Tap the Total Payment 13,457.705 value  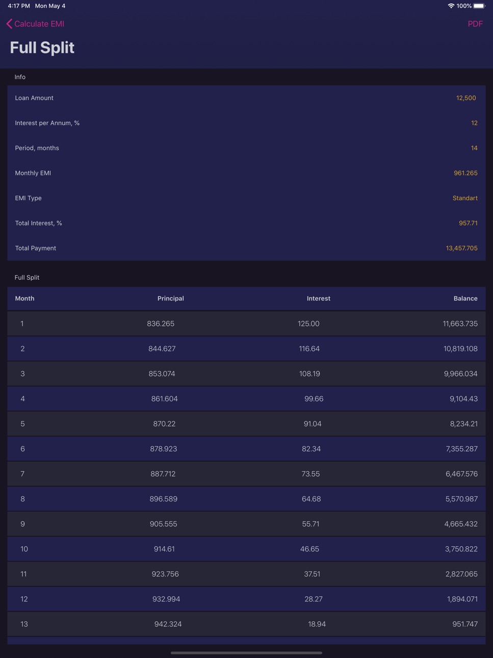point(461,248)
